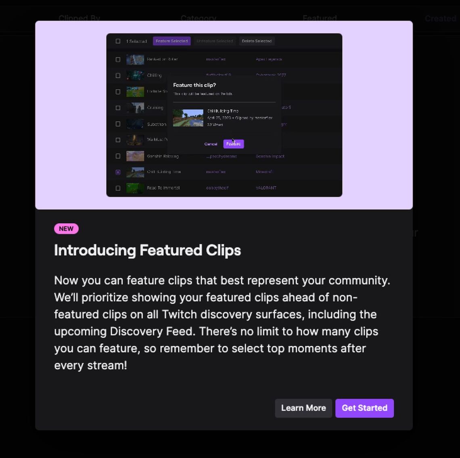Check the Cruising clip checkbox

point(118,108)
